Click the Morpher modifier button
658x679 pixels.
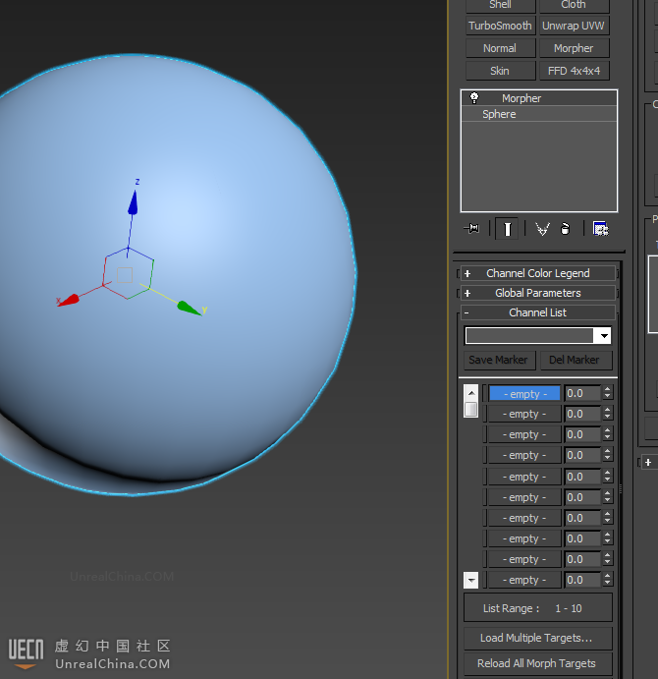574,48
